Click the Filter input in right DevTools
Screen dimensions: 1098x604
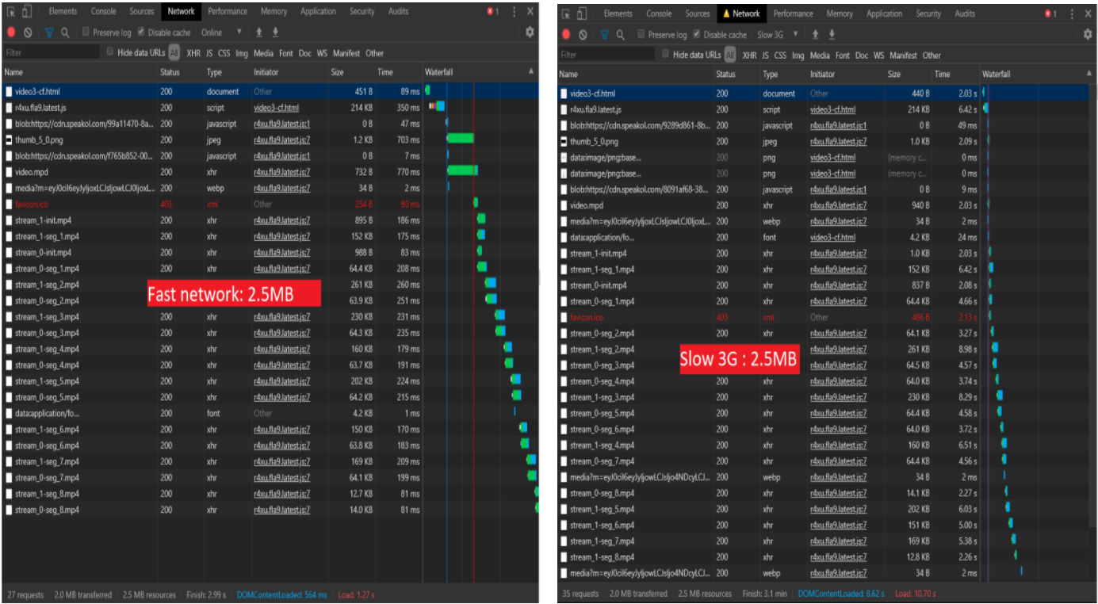[607, 55]
